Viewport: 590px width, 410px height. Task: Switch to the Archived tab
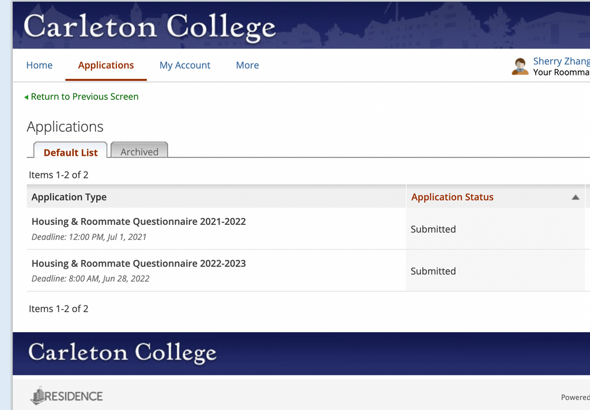click(139, 151)
